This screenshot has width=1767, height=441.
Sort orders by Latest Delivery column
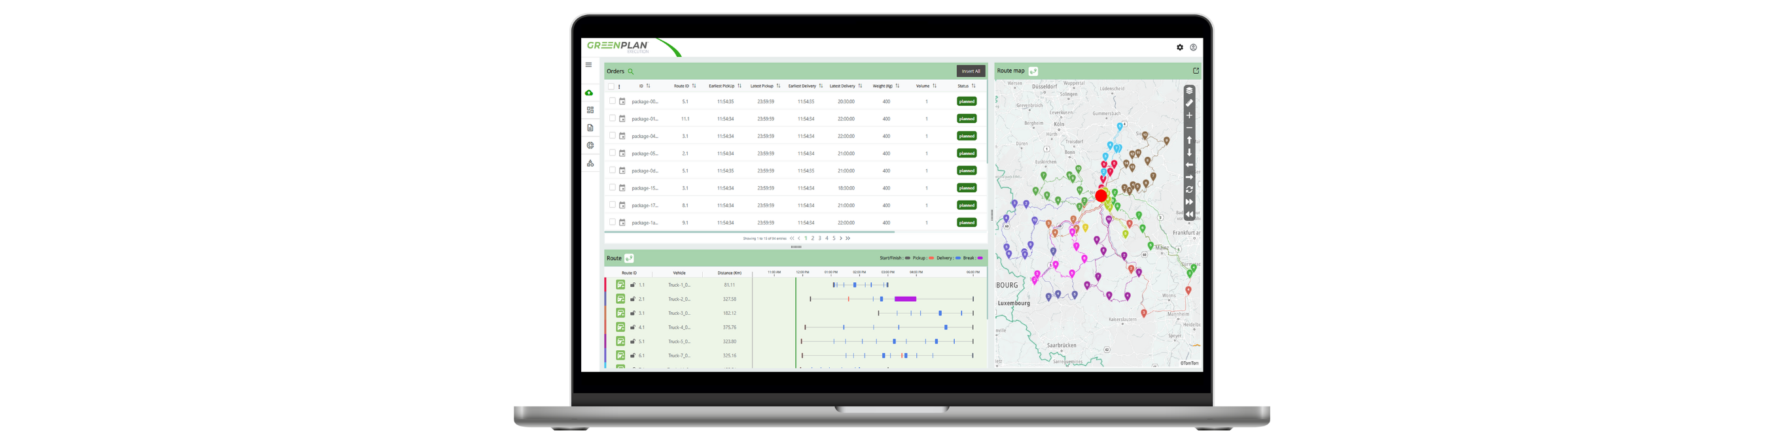pos(861,86)
